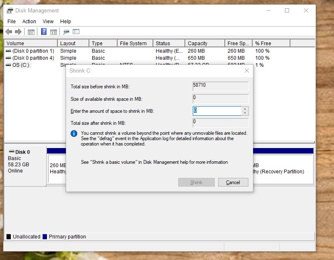Sort by the % Free column header
The image size is (334, 260).
click(x=271, y=44)
